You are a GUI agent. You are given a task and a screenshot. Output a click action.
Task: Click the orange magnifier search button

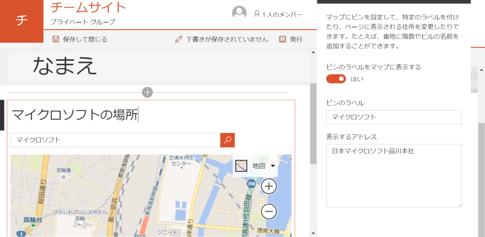228,140
